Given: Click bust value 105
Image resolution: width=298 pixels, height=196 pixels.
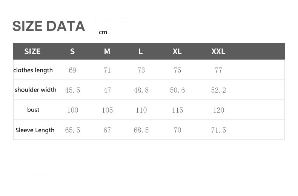Looking at the screenshot, I should (107, 110).
